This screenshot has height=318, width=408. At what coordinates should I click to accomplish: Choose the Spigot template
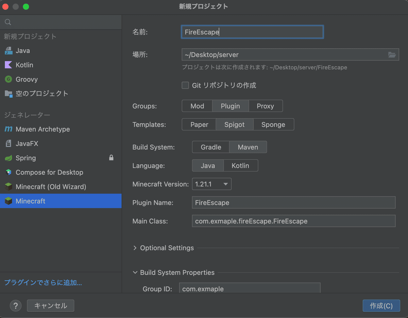235,124
